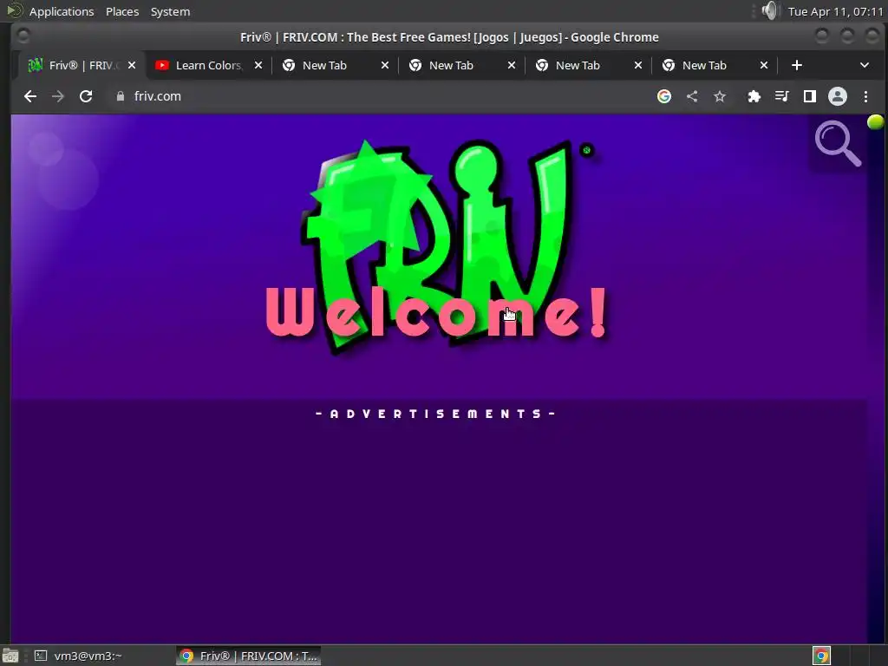This screenshot has height=666, width=888.
Task: Open the media control playlist icon
Action: [781, 96]
